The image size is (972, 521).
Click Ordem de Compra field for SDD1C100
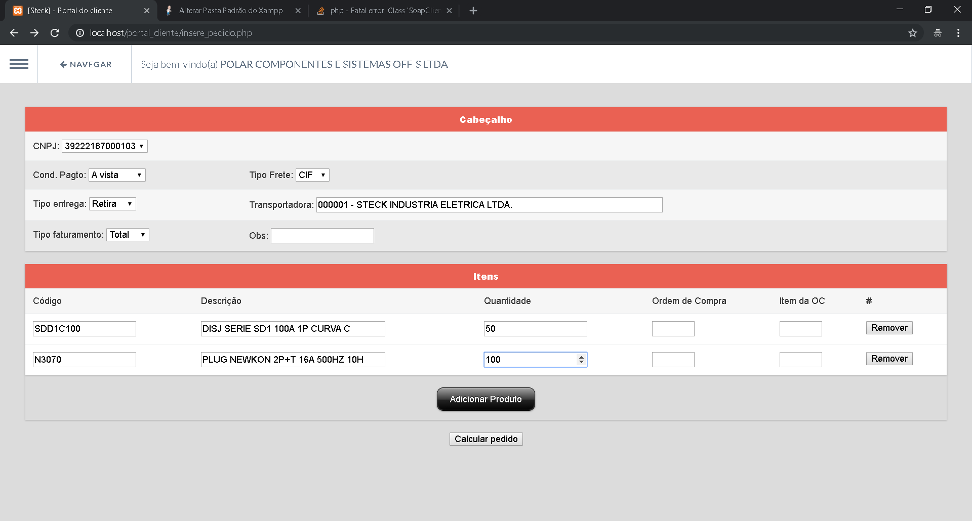pyautogui.click(x=673, y=329)
